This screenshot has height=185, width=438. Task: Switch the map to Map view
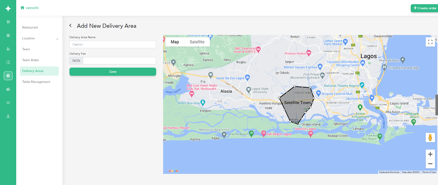point(175,42)
